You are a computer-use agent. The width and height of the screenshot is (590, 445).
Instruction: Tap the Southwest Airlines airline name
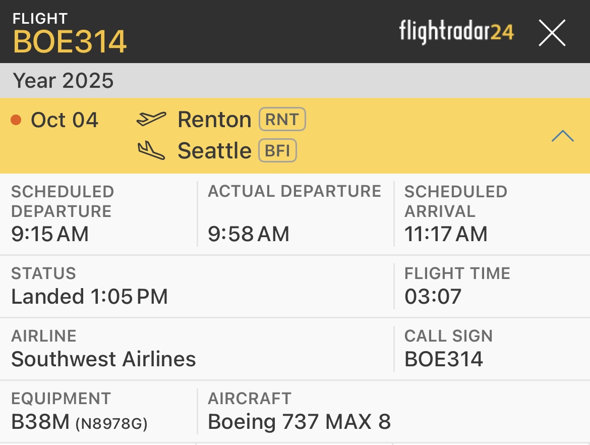tap(103, 359)
